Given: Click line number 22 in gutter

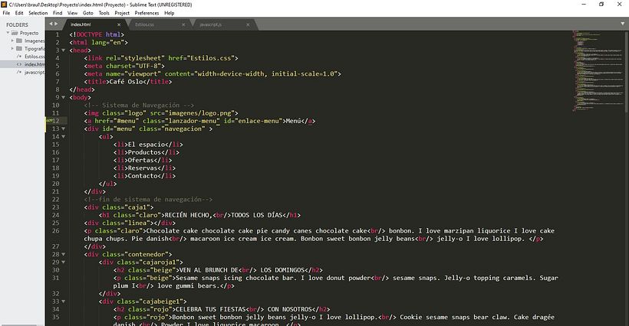Looking at the screenshot, I should click(55, 199).
